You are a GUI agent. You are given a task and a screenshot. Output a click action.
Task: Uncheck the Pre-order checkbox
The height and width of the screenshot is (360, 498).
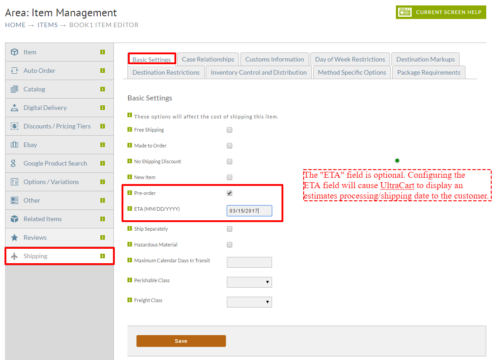(230, 193)
